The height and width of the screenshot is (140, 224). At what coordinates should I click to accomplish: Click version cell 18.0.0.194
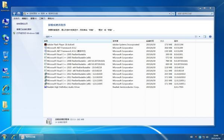(x=178, y=44)
